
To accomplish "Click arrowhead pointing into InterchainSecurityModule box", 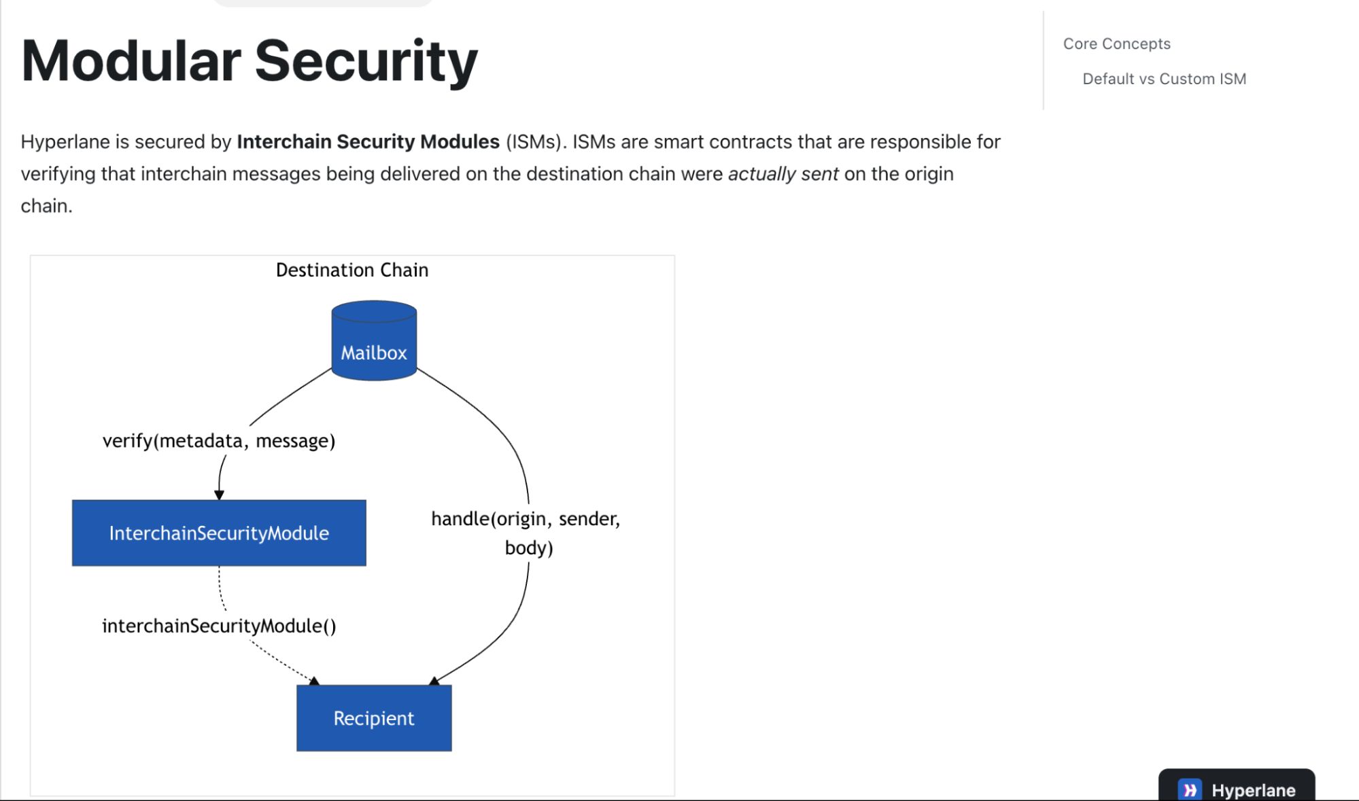I will [219, 495].
